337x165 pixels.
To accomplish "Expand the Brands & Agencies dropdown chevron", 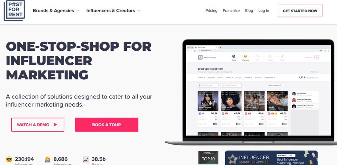I will [x=78, y=11].
